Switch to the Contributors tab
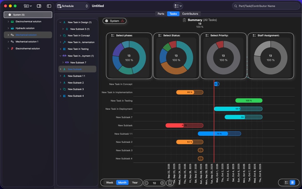Viewport: 302px width, 189px height. tap(190, 14)
